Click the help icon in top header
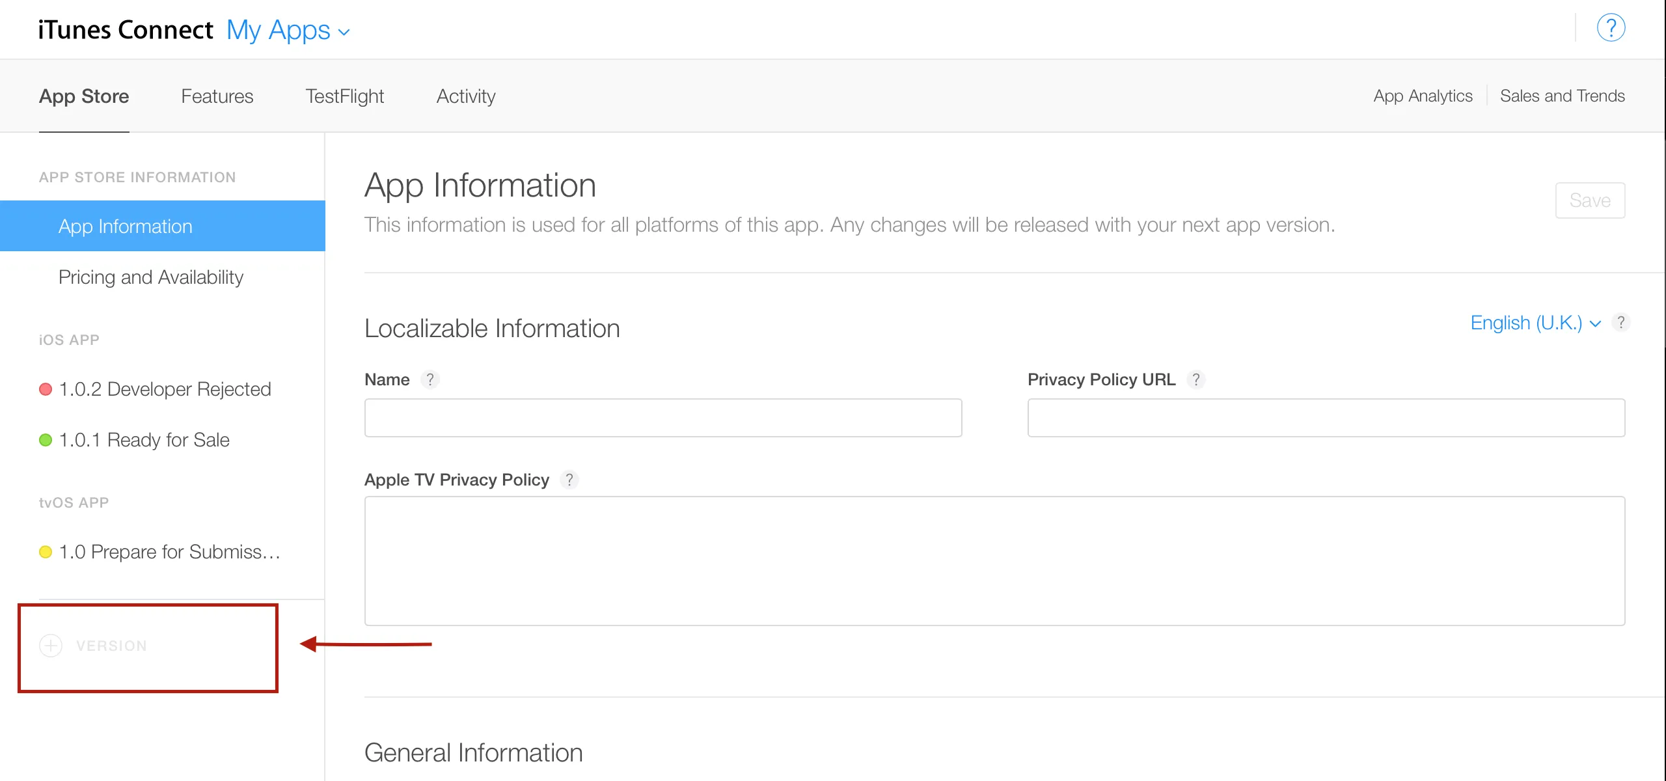Image resolution: width=1666 pixels, height=781 pixels. tap(1611, 28)
